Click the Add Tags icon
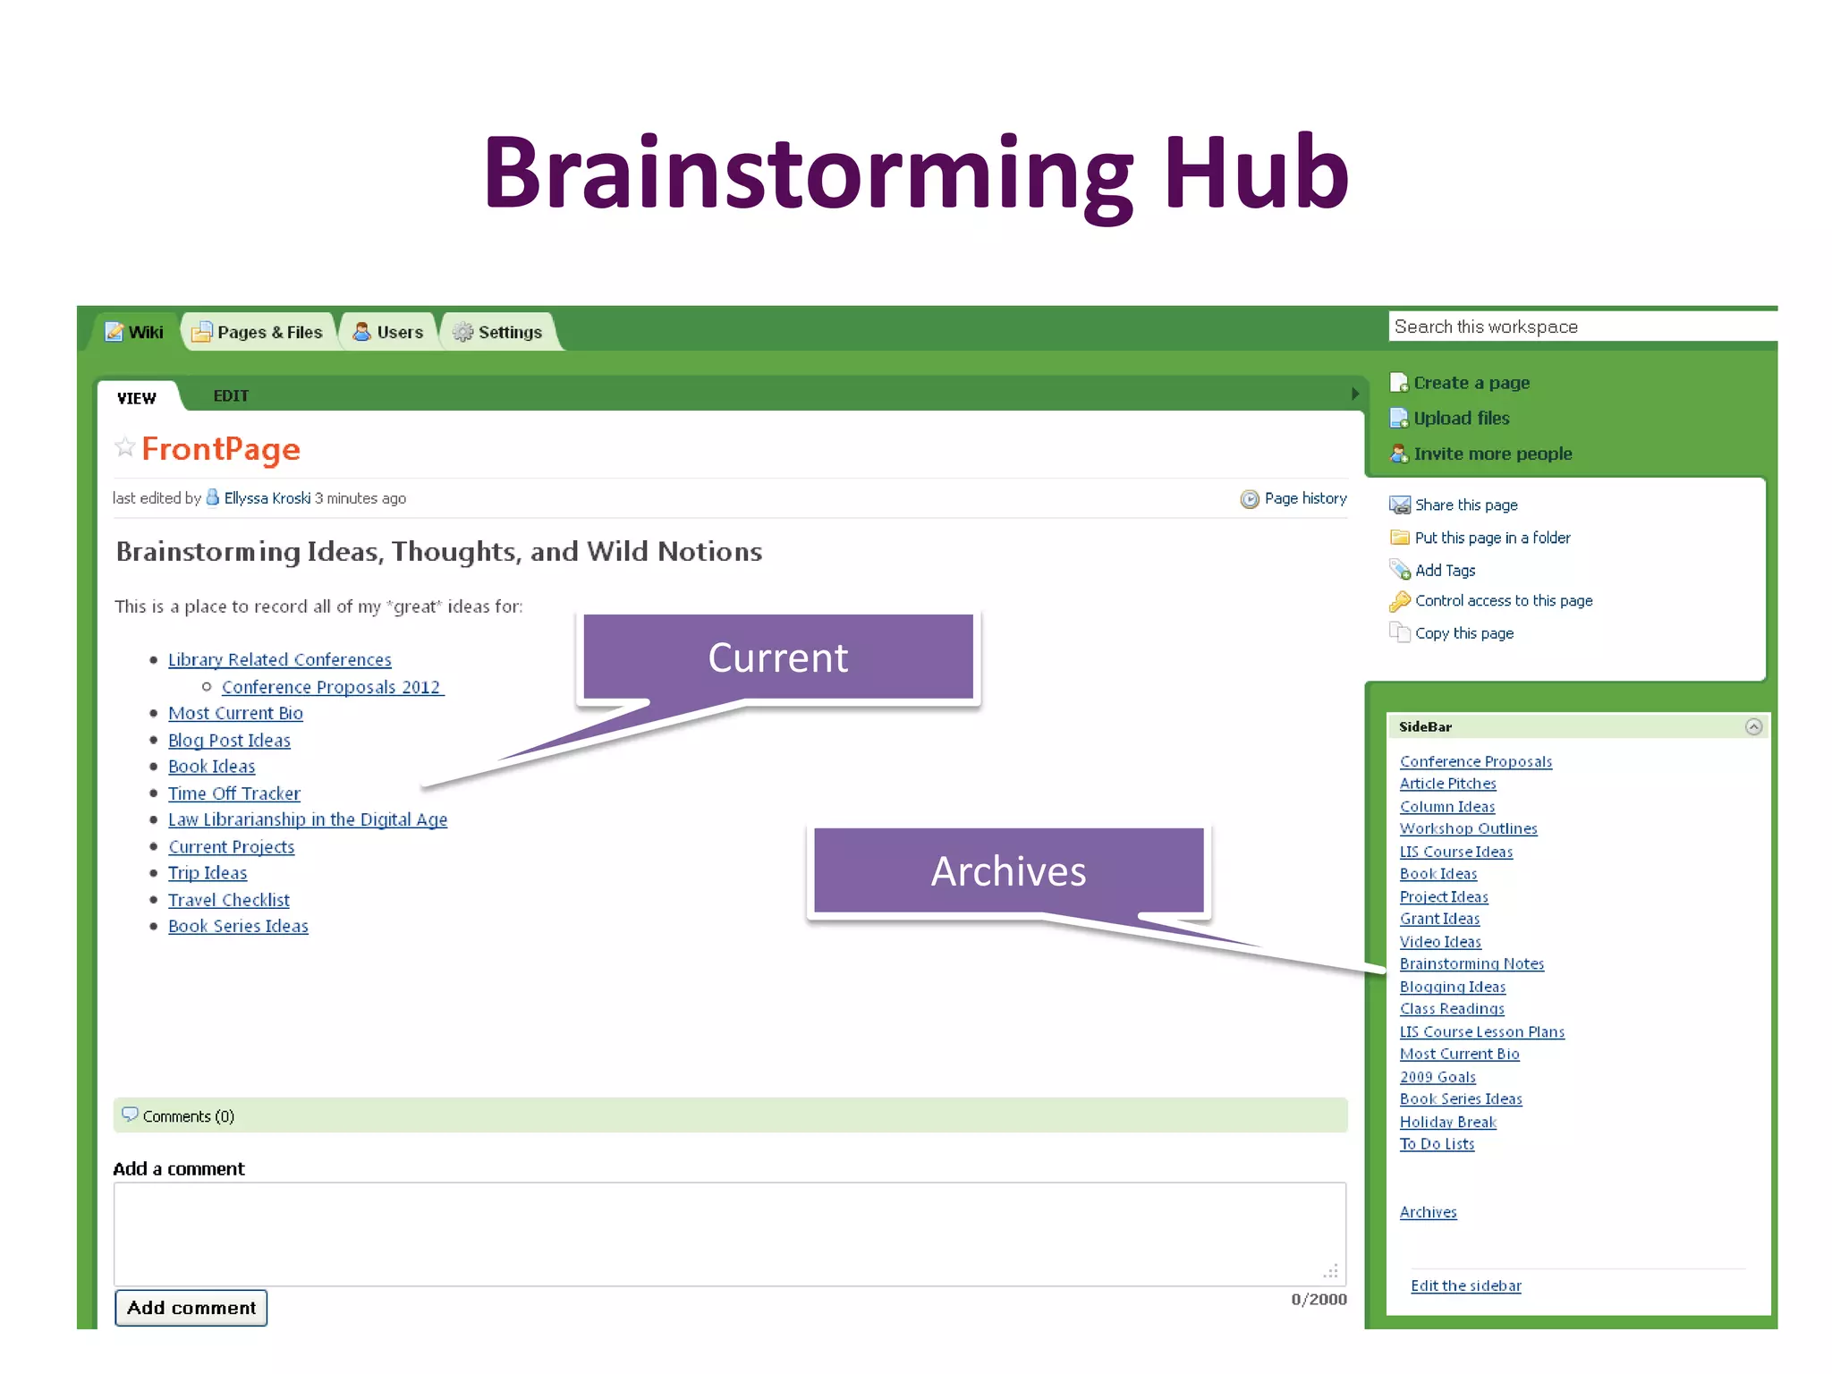The height and width of the screenshot is (1374, 1832). pyautogui.click(x=1399, y=570)
